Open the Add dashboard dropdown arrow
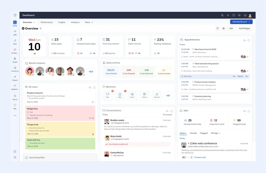266x173 pixels. (x=249, y=22)
